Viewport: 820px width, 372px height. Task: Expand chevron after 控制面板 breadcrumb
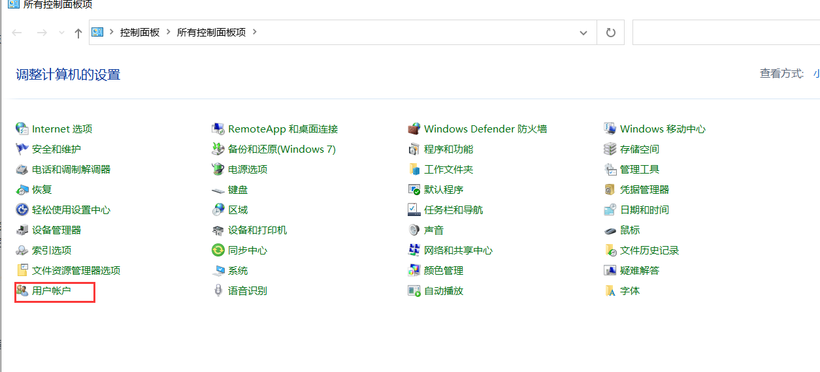coord(169,32)
